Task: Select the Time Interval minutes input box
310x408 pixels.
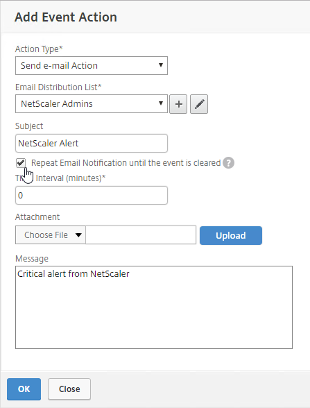Action: [x=92, y=196]
